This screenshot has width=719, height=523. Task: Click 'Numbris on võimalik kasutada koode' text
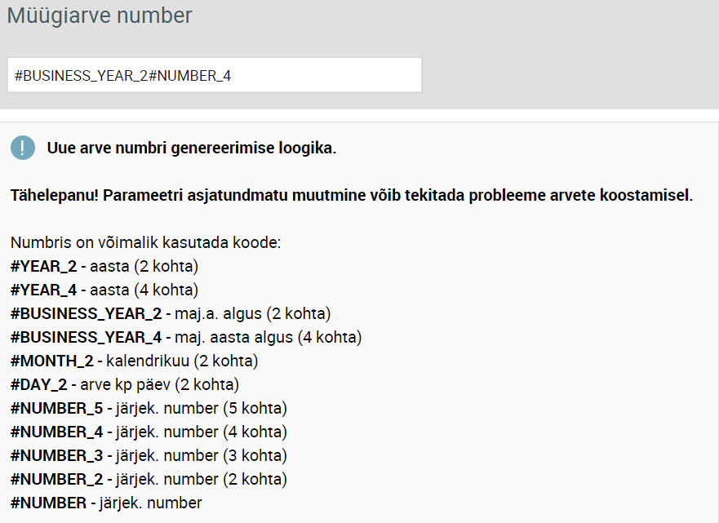pos(146,242)
